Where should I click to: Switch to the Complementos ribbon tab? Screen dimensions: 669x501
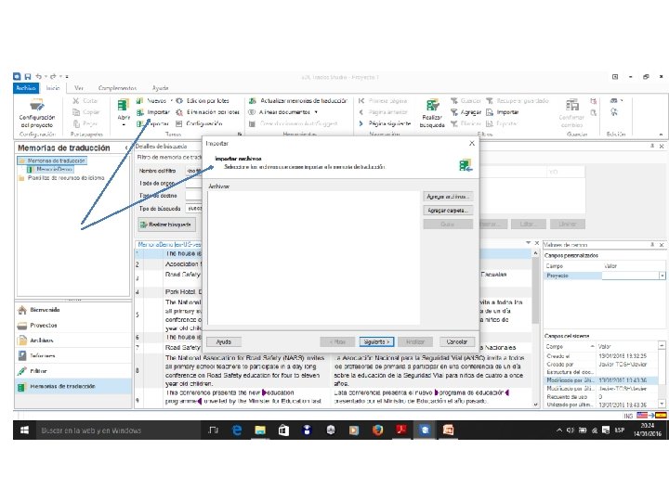coord(117,88)
